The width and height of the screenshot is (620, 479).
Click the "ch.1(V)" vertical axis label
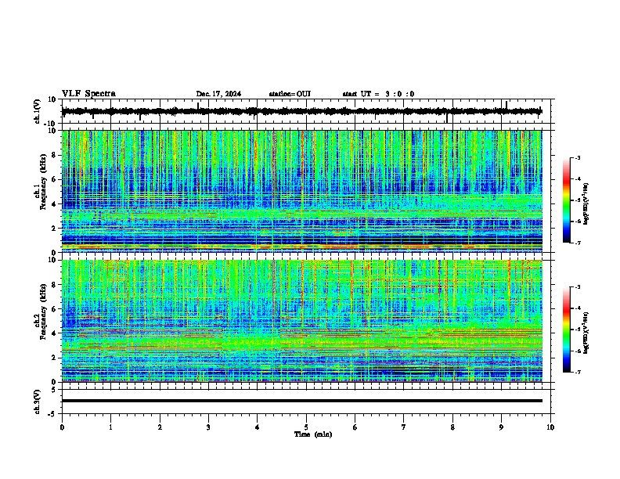38,111
